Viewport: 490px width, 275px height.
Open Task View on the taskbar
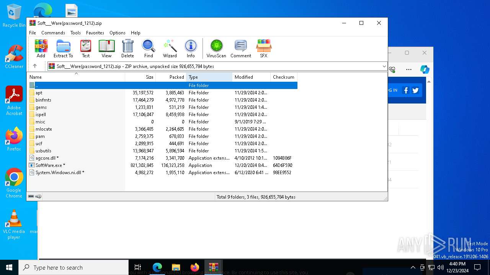tap(138, 267)
